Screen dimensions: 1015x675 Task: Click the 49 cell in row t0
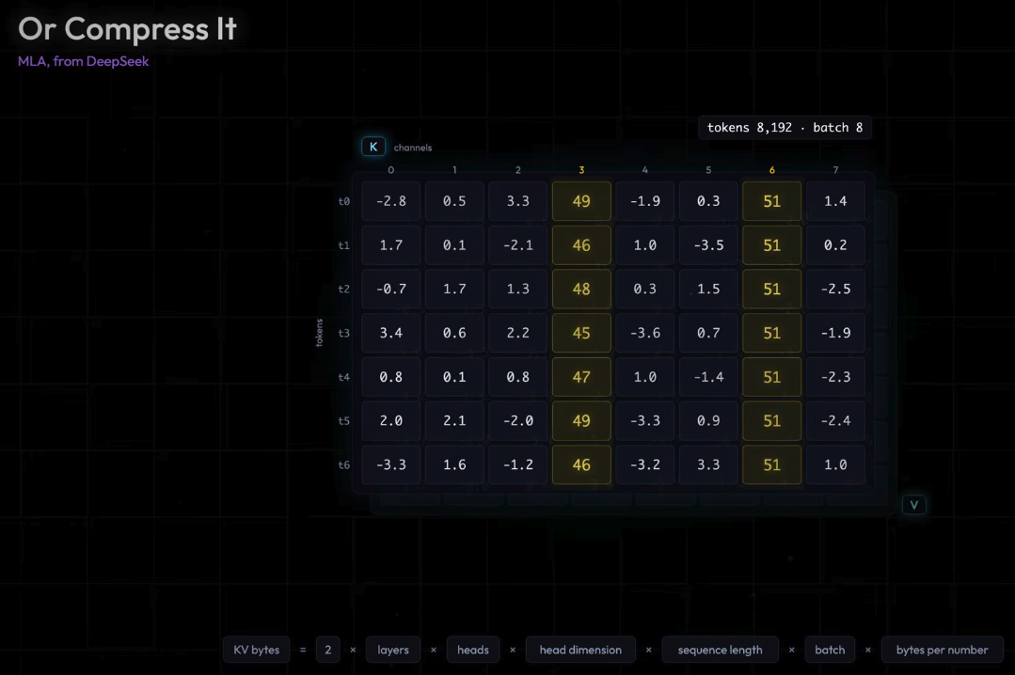coord(581,201)
